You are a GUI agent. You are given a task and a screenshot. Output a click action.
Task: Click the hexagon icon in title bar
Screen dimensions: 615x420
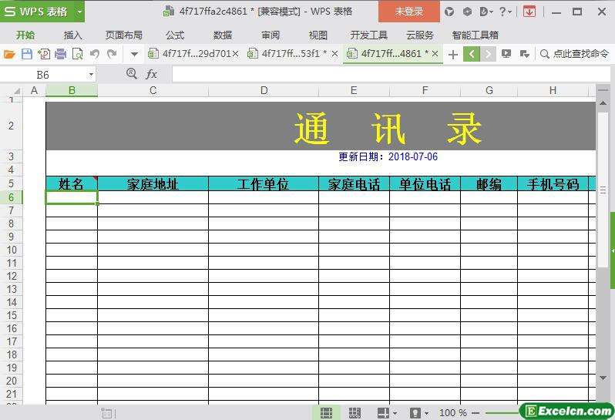(x=467, y=12)
